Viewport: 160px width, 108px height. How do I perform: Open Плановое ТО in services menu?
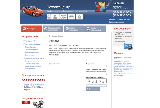[x=29, y=41]
